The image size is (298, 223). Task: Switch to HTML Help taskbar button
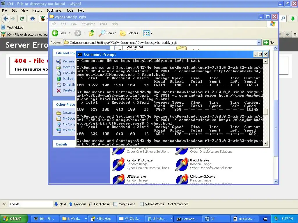tap(102, 219)
